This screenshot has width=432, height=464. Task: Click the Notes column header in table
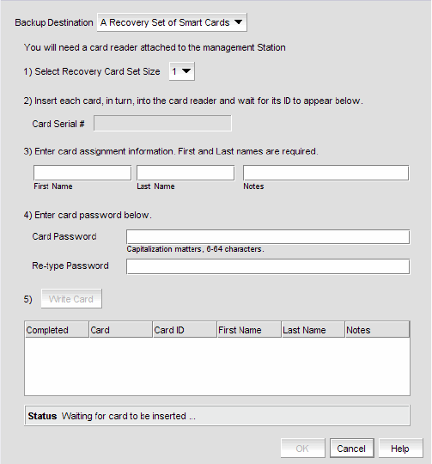(377, 330)
